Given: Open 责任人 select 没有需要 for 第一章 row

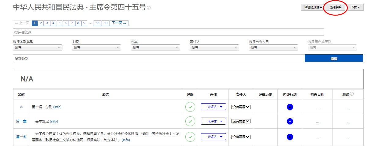Looking at the screenshot, I should click(241, 121).
